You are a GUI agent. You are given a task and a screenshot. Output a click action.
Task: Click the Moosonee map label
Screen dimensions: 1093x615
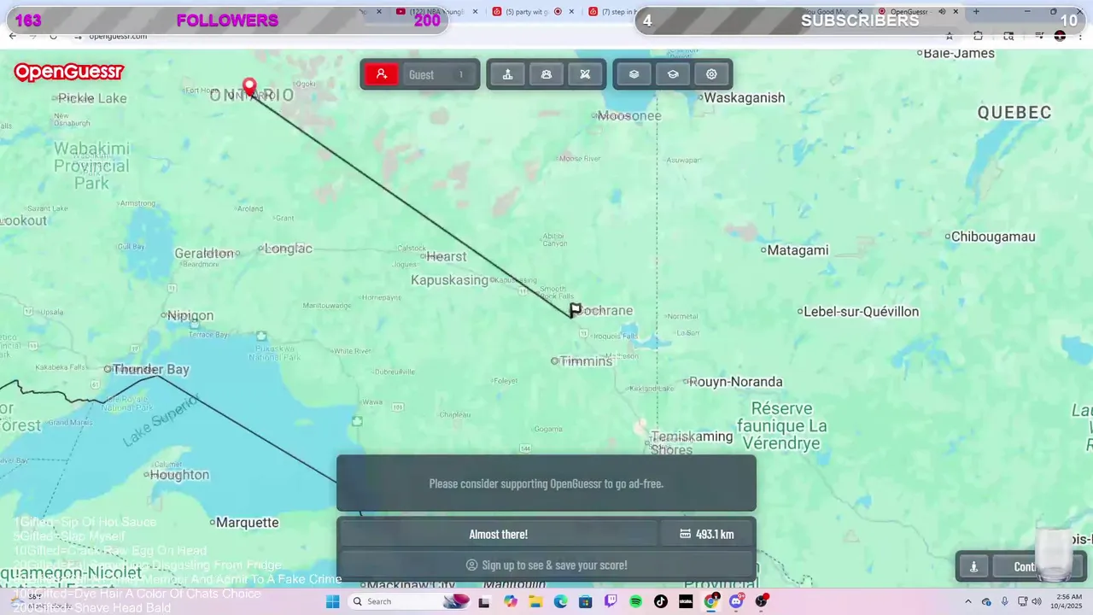click(x=629, y=116)
